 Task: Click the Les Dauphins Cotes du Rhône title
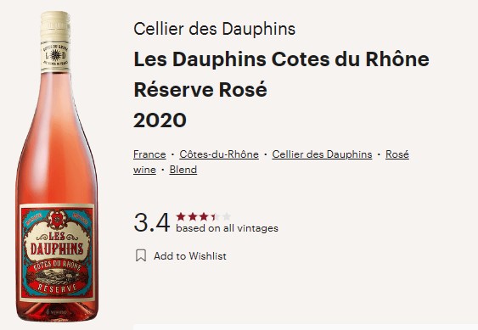[281, 59]
